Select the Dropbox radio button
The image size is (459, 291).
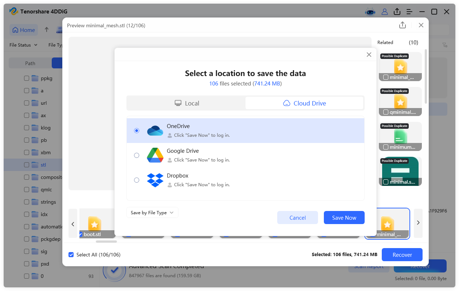137,180
